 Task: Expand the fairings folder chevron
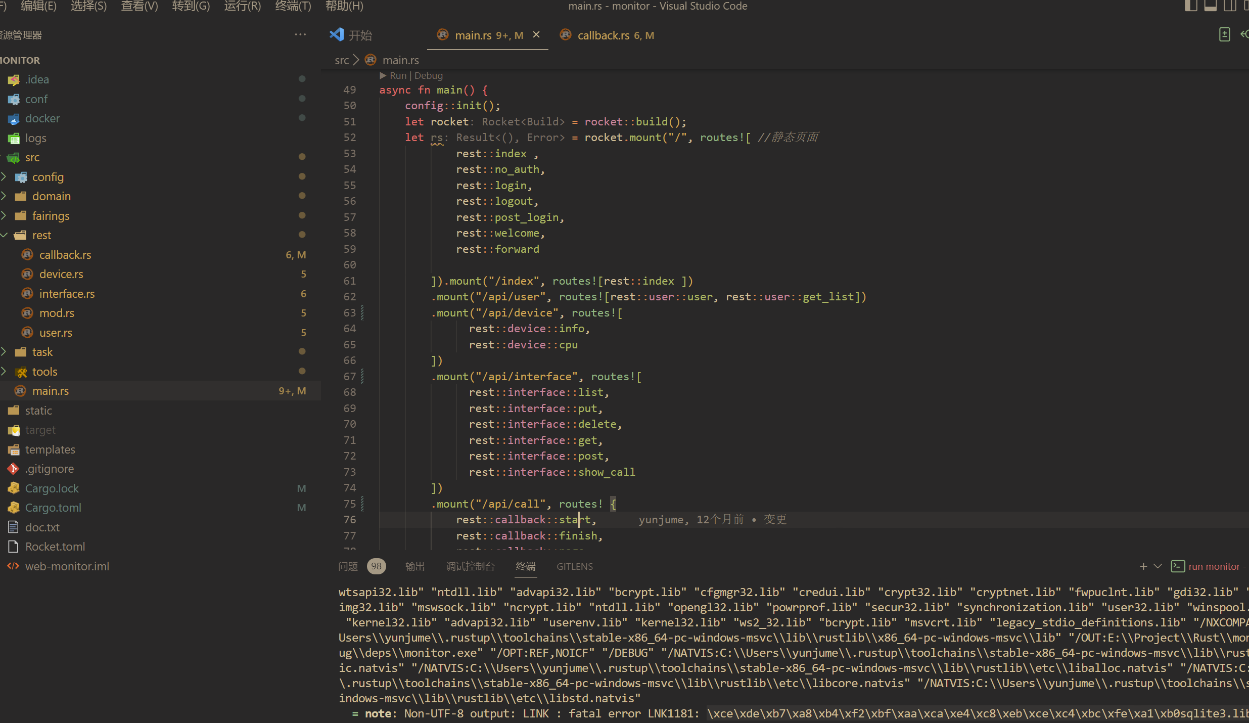[x=4, y=216]
